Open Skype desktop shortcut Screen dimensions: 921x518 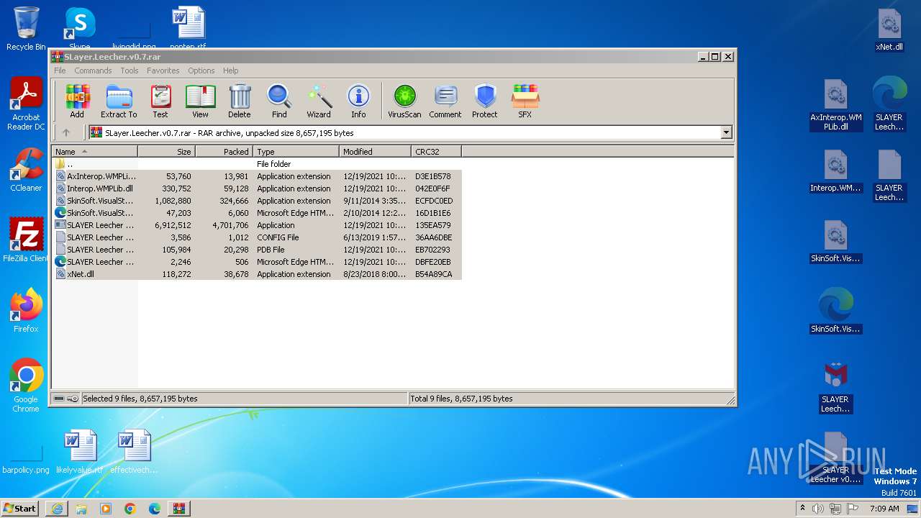tap(80, 29)
